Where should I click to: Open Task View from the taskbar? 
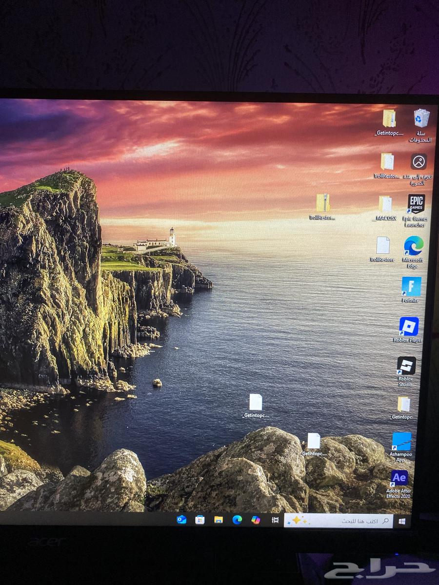pos(275,520)
